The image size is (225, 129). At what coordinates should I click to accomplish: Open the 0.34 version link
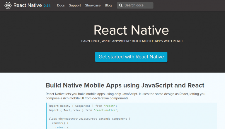pos(47,6)
